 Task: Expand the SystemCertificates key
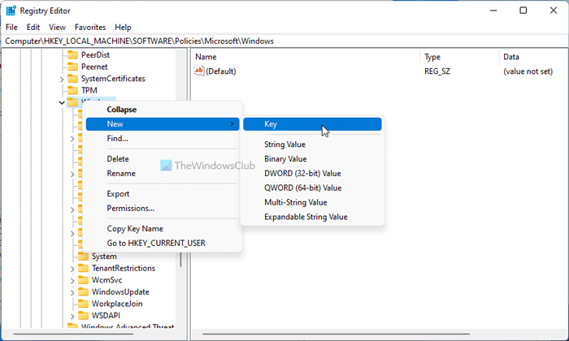(x=62, y=80)
